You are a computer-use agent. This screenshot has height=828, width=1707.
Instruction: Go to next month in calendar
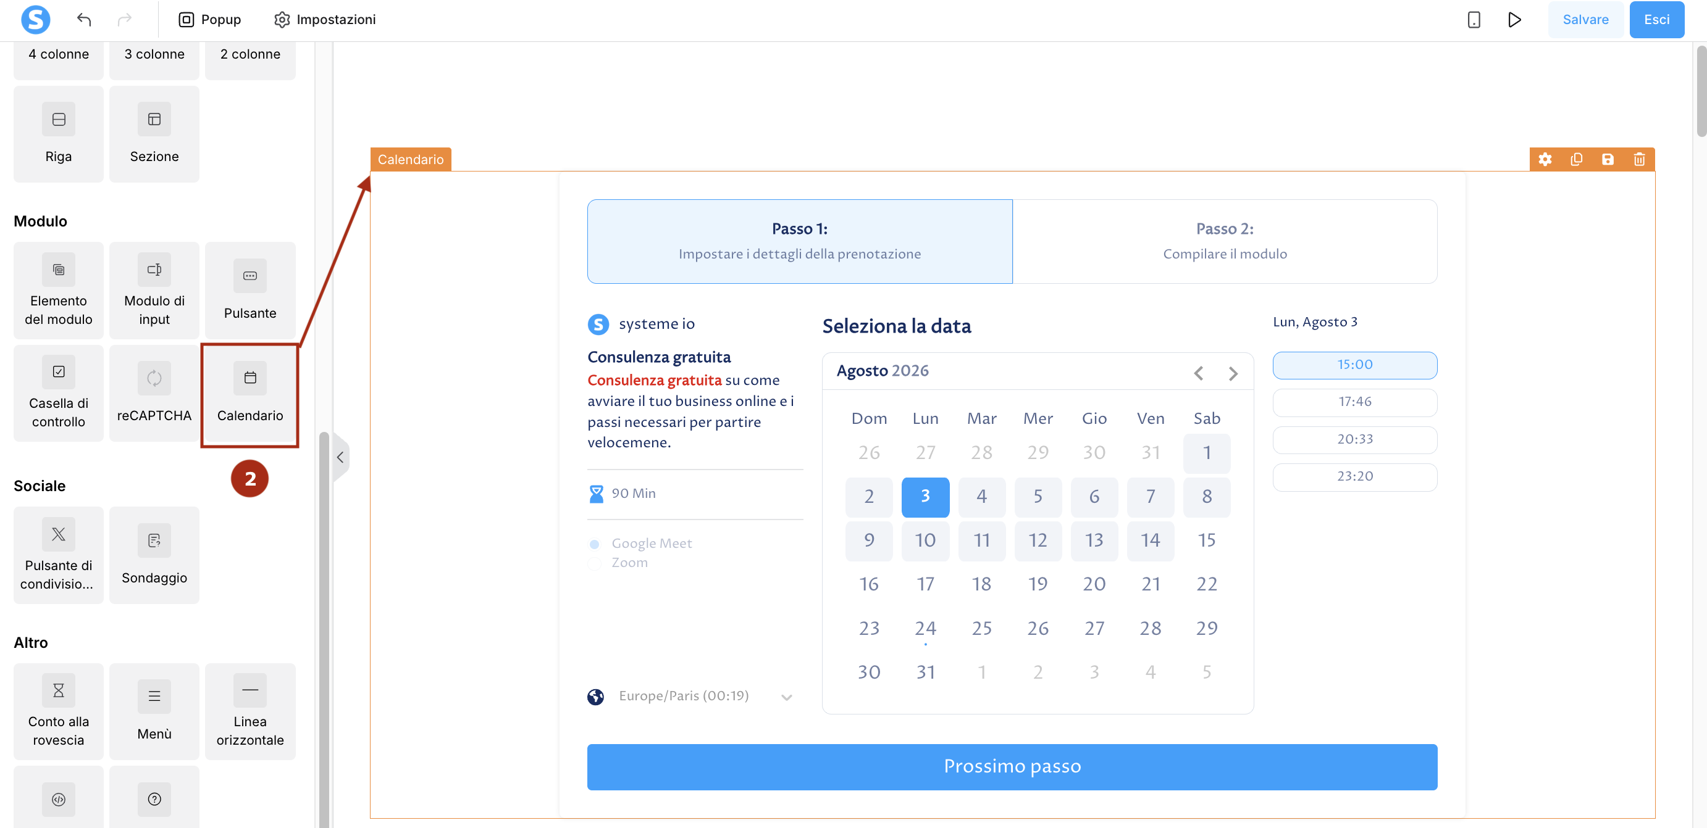tap(1233, 373)
